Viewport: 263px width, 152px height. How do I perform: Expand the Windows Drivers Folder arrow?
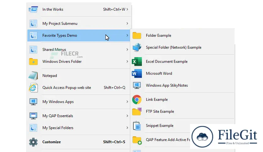click(x=127, y=62)
